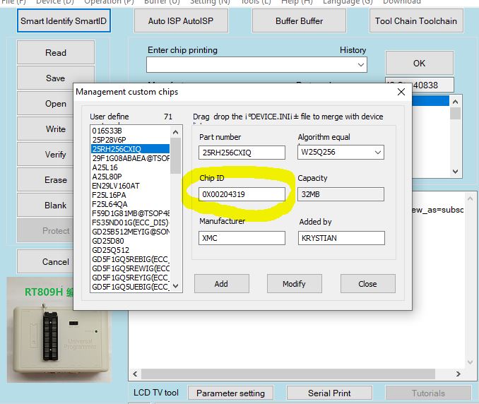Viewport: 479px width, 404px height.
Task: Open the Buffer Buffer window
Action: point(299,20)
